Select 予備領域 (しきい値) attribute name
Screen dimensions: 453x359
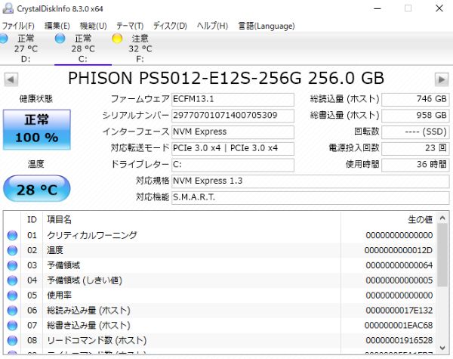[x=85, y=280]
